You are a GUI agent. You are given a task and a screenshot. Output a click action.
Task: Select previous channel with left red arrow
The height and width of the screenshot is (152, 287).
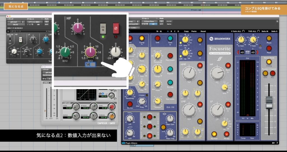tap(238, 52)
